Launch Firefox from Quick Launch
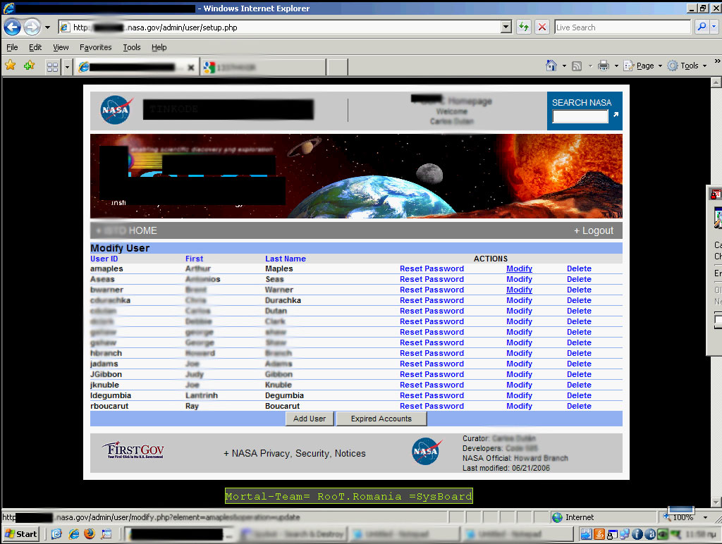The width and height of the screenshot is (722, 544). 90,534
